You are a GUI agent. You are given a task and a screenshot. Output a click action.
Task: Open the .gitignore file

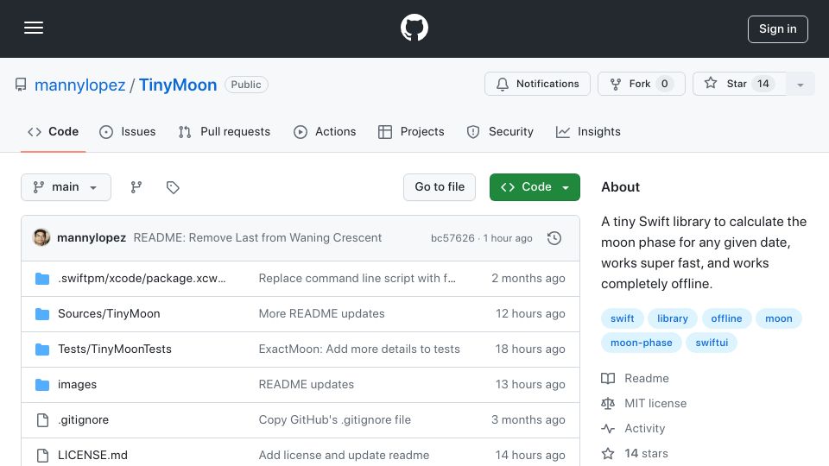pyautogui.click(x=83, y=420)
